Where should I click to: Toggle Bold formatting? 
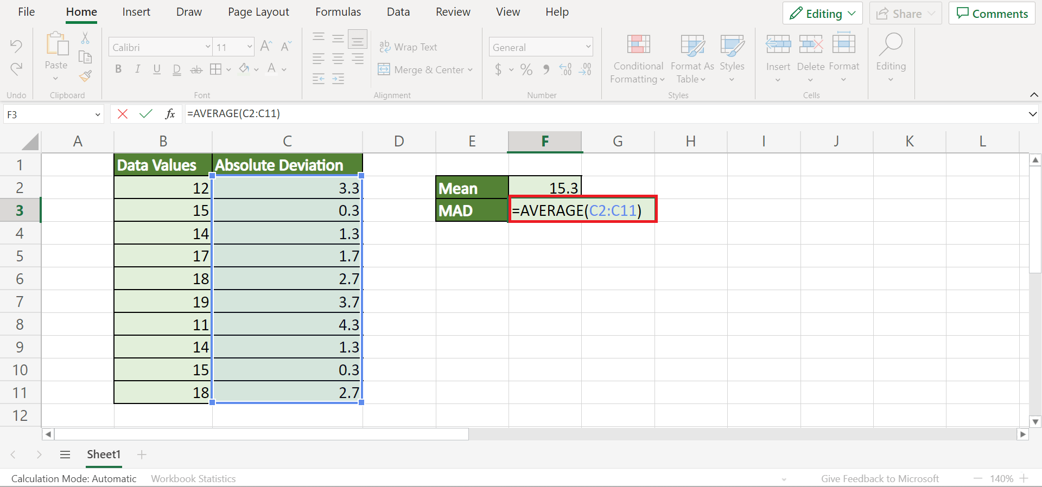[x=118, y=69]
